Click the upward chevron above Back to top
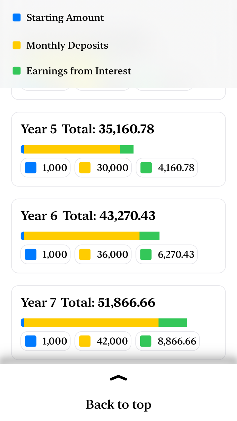This screenshot has height=421, width=237. tap(118, 378)
